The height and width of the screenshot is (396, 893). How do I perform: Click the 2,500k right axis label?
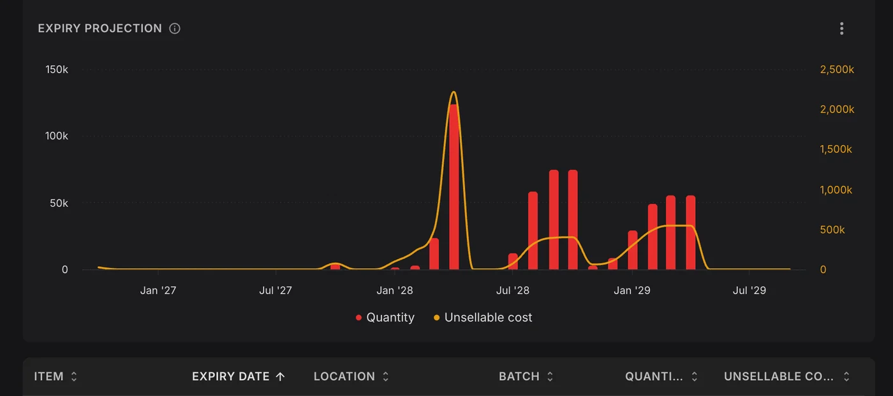(x=837, y=69)
